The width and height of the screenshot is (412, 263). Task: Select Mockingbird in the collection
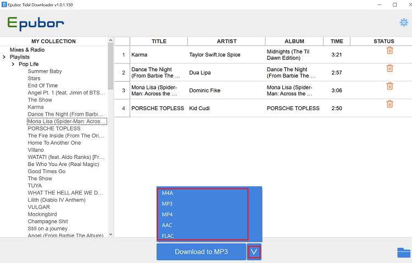coord(42,214)
